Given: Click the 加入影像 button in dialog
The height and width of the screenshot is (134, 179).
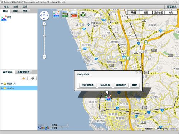Looking at the screenshot, I should [105, 85].
